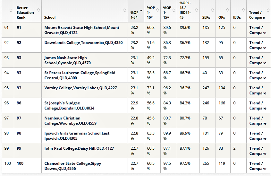Select the James Nash State High School row
This screenshot has height=176, width=271.
tap(136, 60)
